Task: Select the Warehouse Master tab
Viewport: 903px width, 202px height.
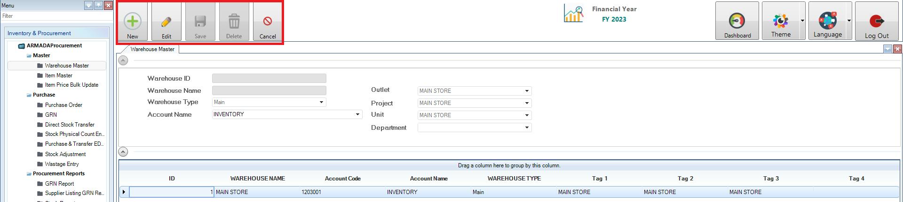Action: (152, 49)
